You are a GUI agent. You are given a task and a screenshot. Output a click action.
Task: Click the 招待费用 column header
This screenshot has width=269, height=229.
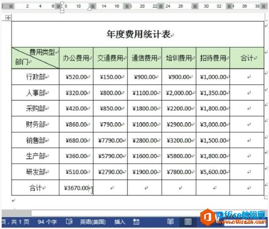(x=213, y=58)
